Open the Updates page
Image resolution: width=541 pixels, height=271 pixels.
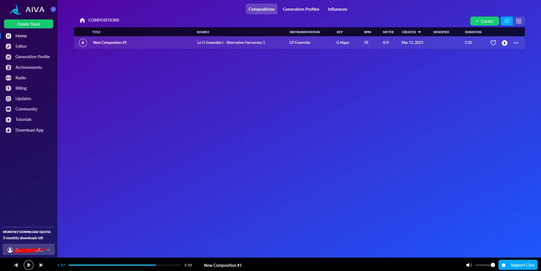point(23,99)
